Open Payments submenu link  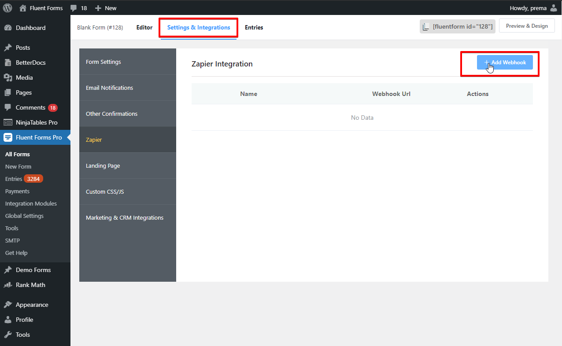tap(17, 191)
